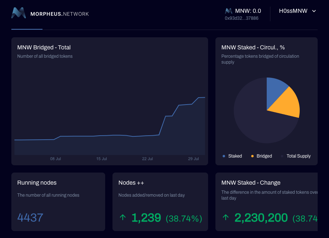Click the dark Total Supply pie area
Viewport: 329px width, 238px height.
coord(252,117)
